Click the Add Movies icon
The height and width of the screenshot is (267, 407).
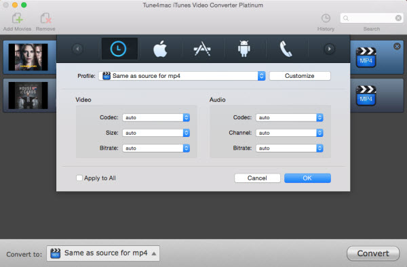[x=18, y=19]
